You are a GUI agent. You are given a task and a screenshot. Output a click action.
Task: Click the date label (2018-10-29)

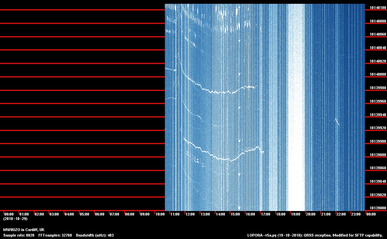click(x=15, y=219)
